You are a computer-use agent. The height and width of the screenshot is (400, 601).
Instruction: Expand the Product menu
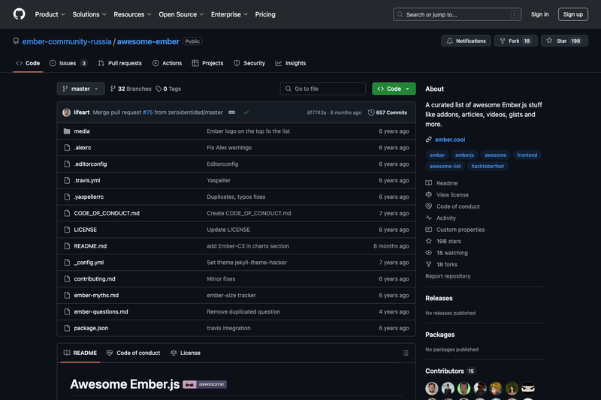click(50, 14)
